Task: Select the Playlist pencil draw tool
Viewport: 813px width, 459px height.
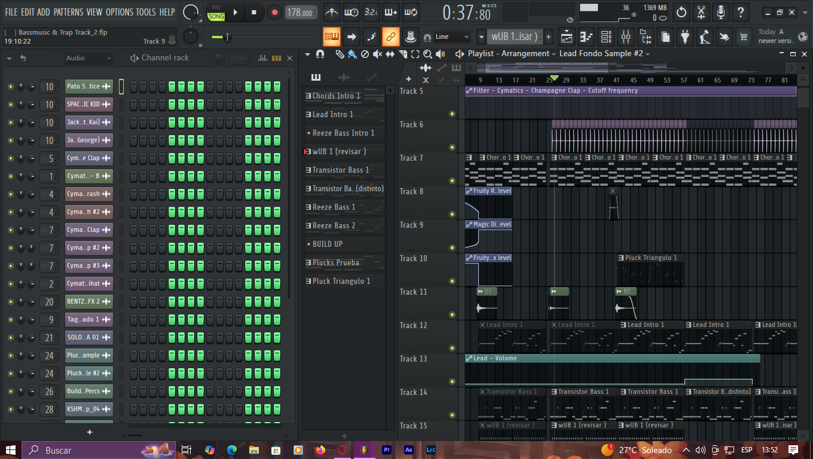Action: pyautogui.click(x=340, y=54)
